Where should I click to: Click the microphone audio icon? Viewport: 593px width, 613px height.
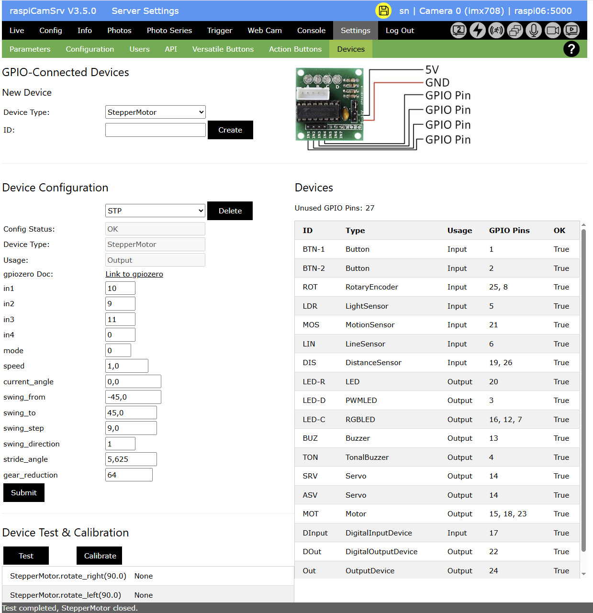pyautogui.click(x=534, y=31)
